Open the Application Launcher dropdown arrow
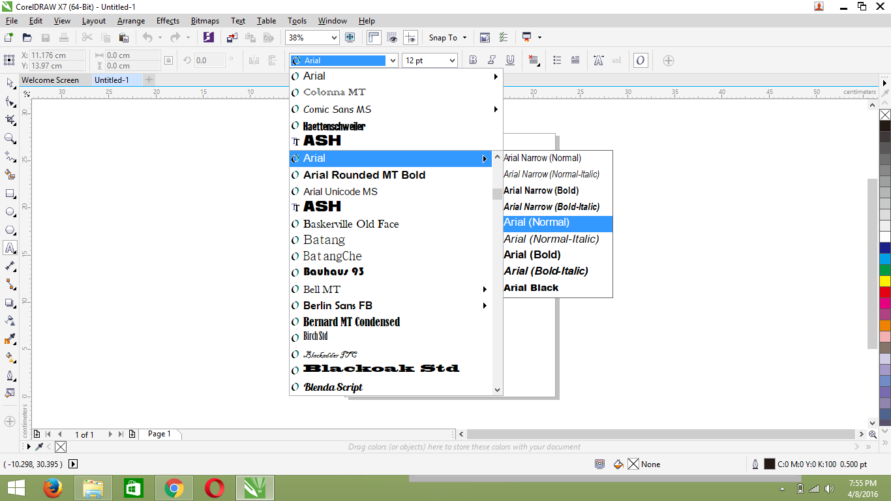The width and height of the screenshot is (891, 501). 539,38
